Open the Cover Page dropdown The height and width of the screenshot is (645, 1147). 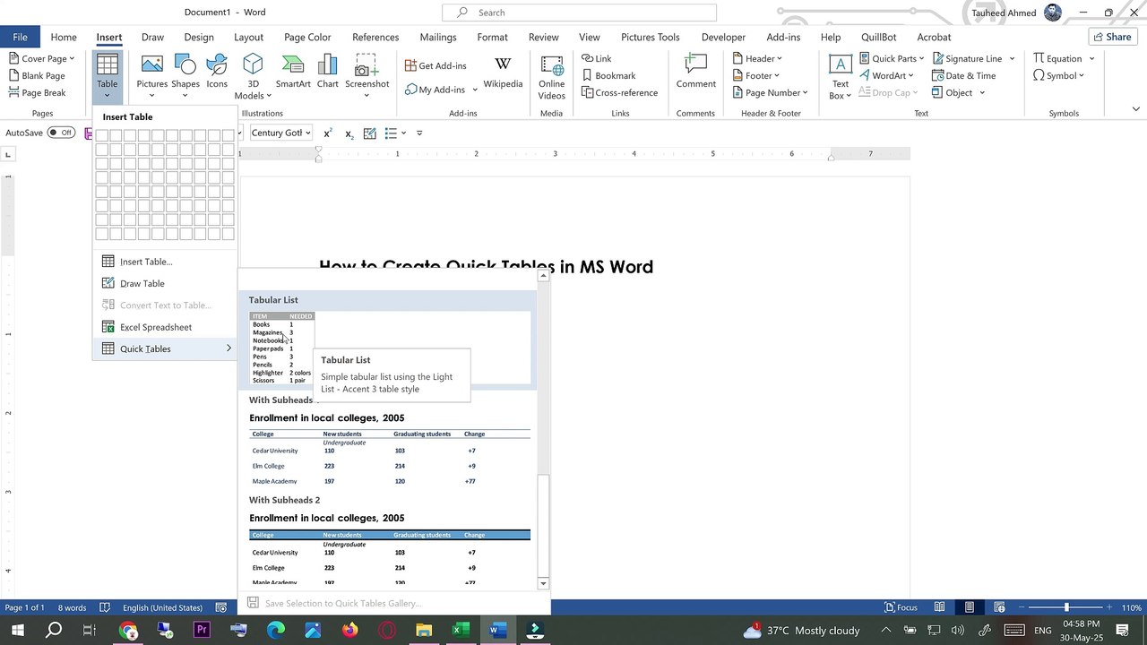41,58
